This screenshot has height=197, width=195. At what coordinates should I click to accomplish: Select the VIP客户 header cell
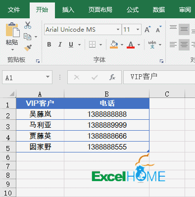[x=40, y=103]
